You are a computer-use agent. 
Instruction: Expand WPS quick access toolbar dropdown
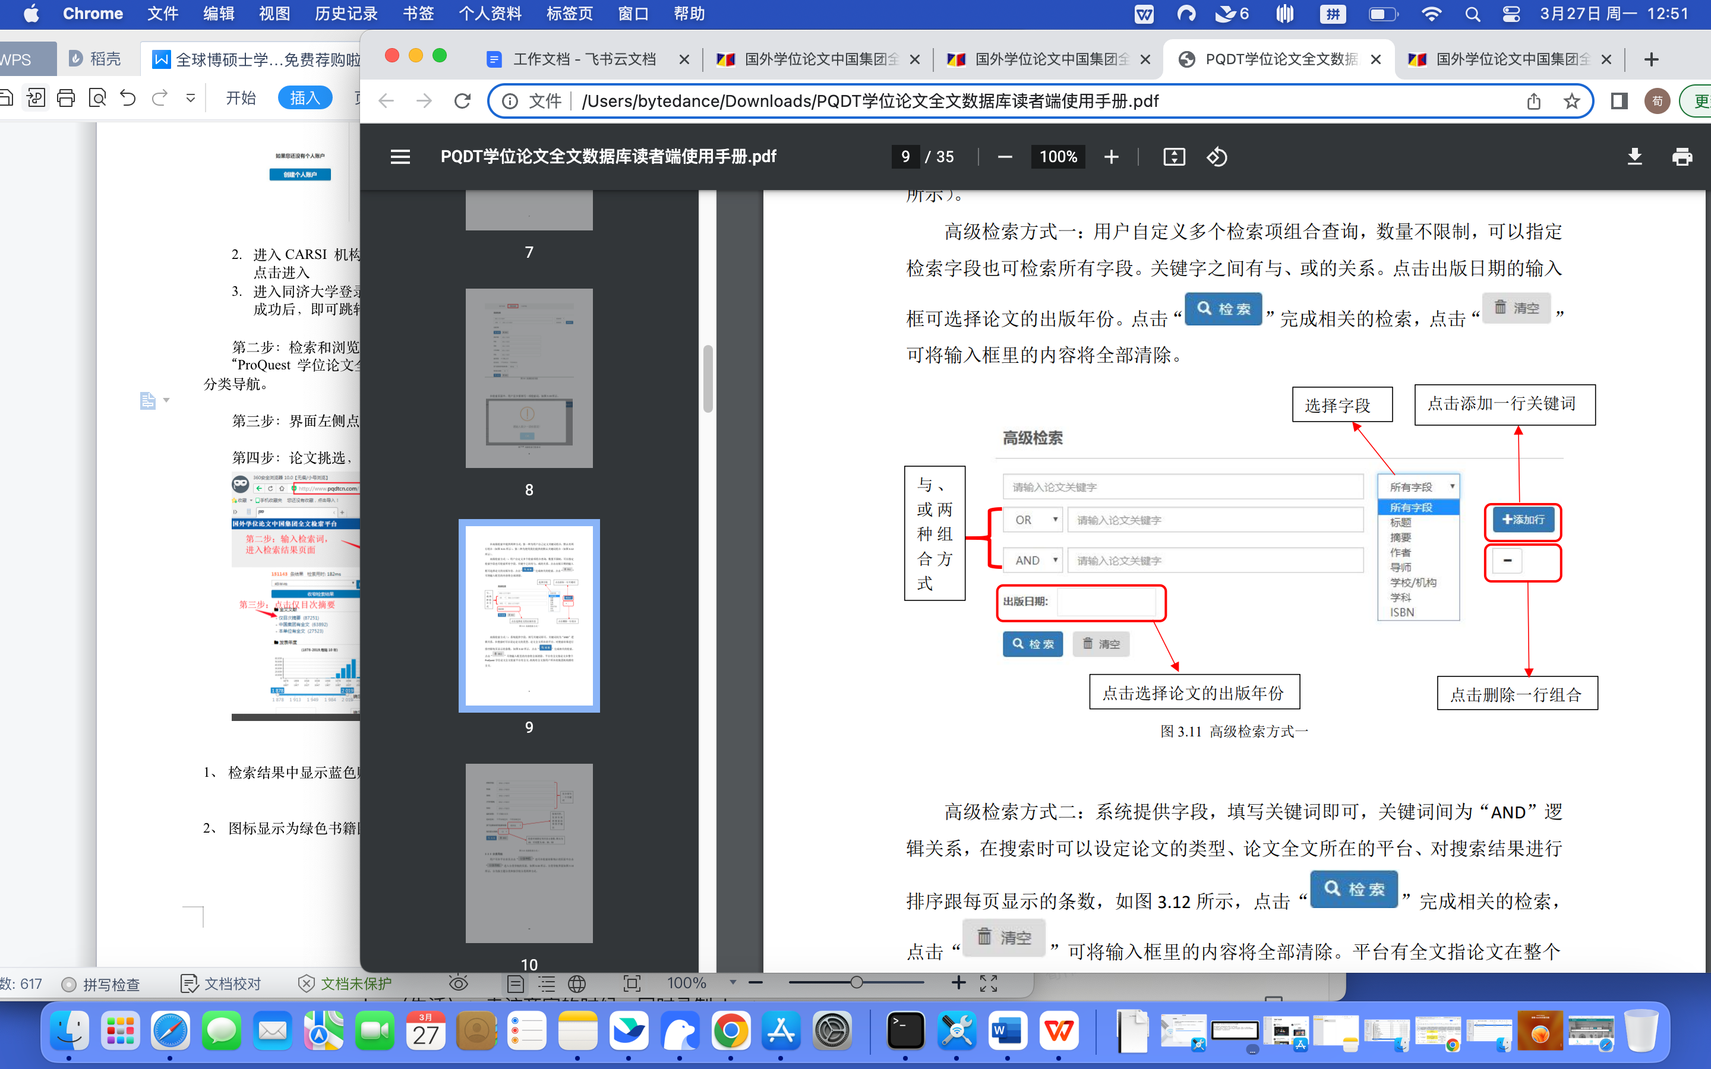pos(190,97)
